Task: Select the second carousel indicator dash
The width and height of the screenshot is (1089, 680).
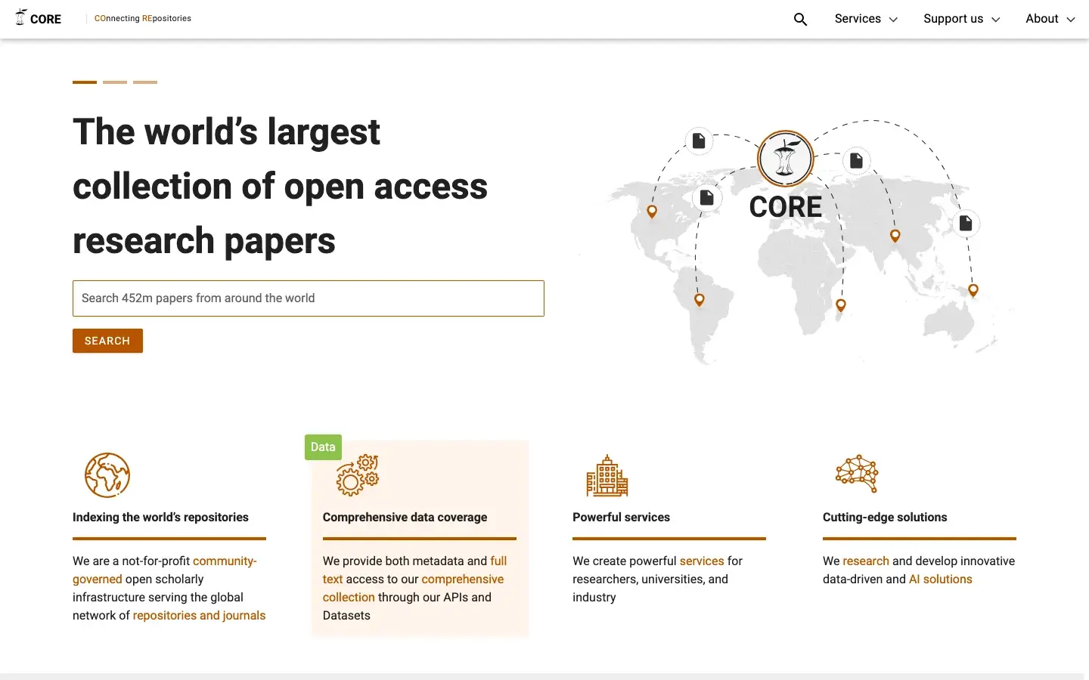Action: coord(115,82)
